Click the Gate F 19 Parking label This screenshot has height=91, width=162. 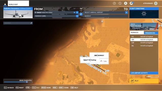pos(90,60)
